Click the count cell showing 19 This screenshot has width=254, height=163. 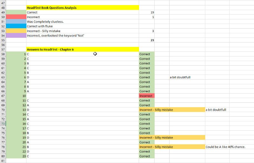pyautogui.click(x=147, y=12)
